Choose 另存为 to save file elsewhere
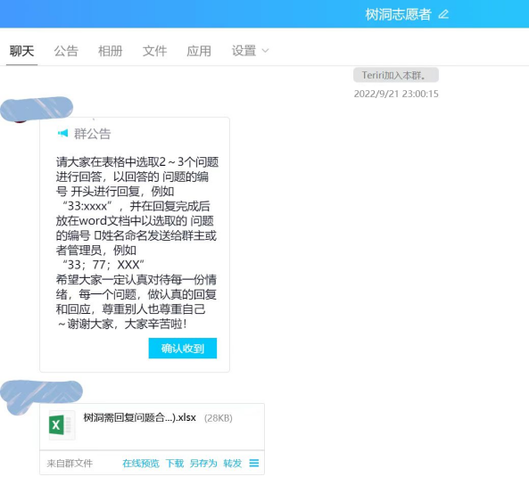The image size is (529, 485). pyautogui.click(x=203, y=463)
